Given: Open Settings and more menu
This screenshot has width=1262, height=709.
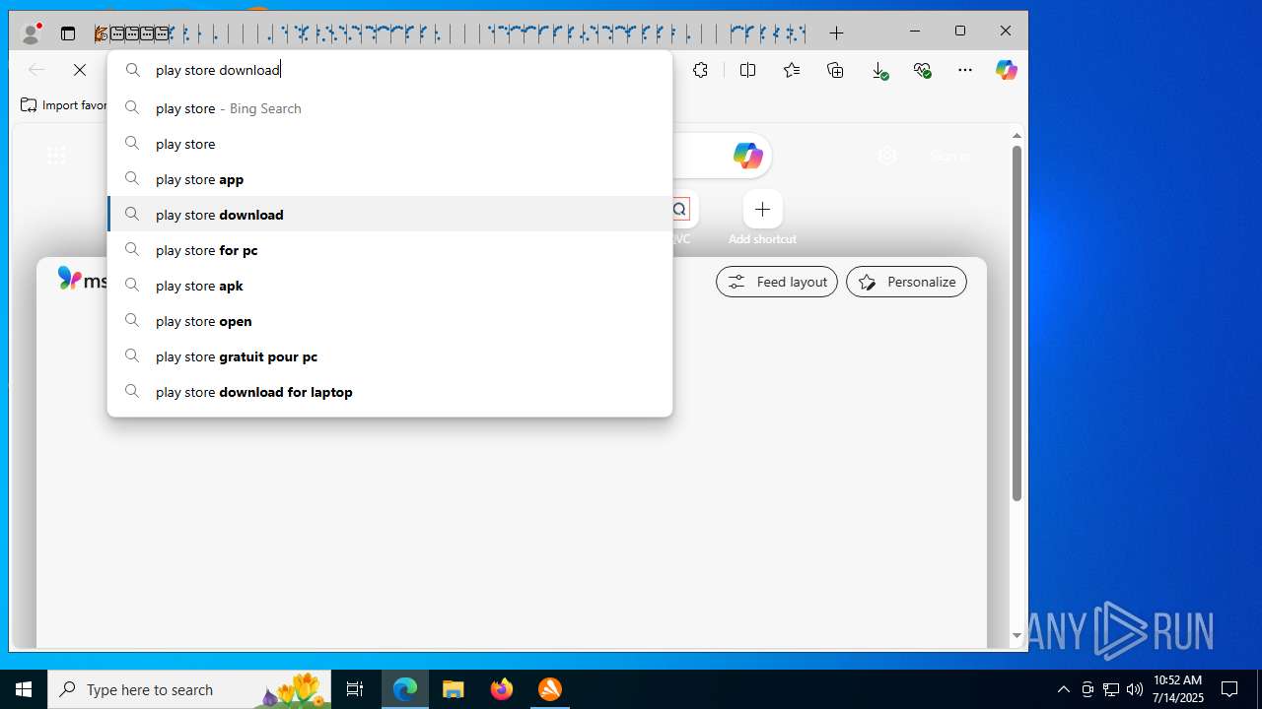Looking at the screenshot, I should point(965,70).
